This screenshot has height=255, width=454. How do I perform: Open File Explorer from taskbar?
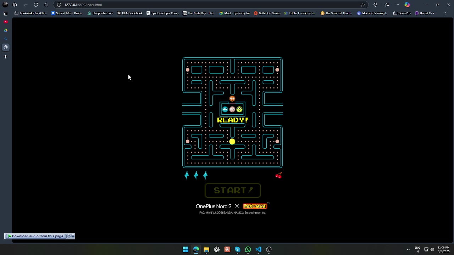coord(206,249)
